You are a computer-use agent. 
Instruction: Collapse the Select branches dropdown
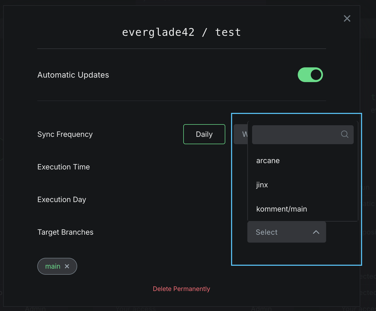pyautogui.click(x=287, y=232)
